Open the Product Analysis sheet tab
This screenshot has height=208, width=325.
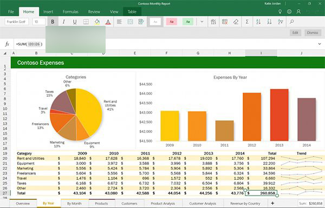[162, 203]
